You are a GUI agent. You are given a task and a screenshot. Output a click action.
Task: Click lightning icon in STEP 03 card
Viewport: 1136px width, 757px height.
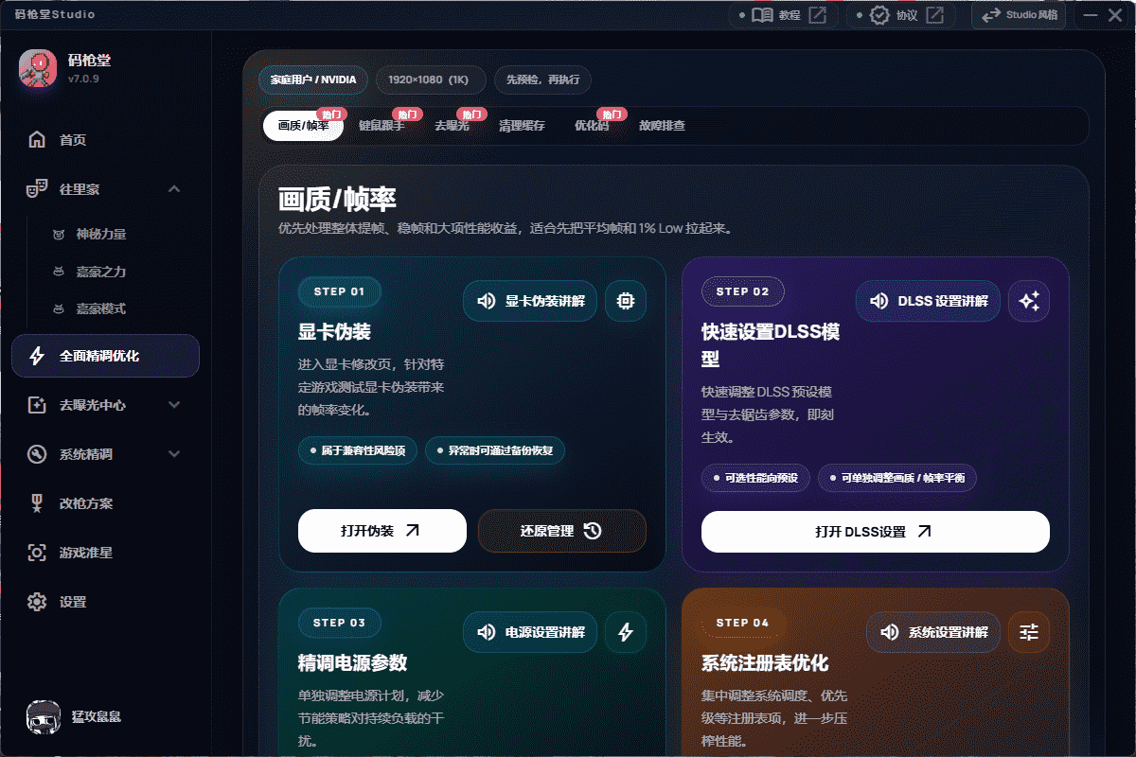coord(626,632)
